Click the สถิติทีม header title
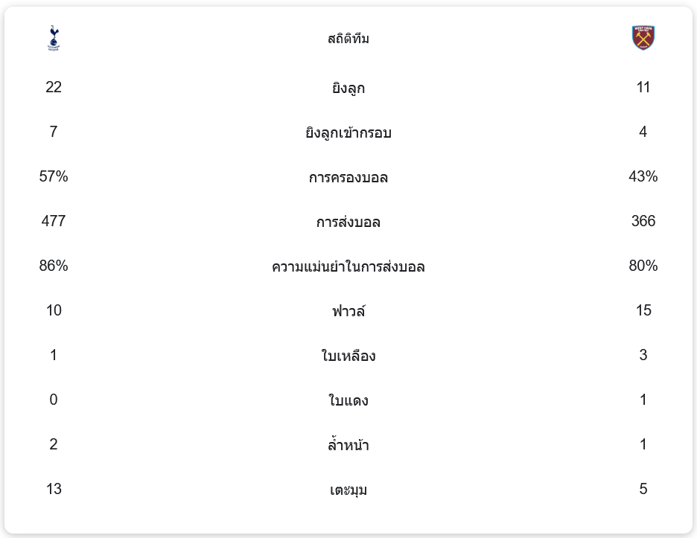Screen dimensions: 697x538 point(348,39)
